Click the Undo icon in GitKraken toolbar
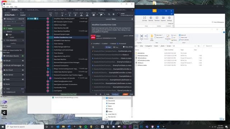The image size is (230, 129). click(51, 15)
